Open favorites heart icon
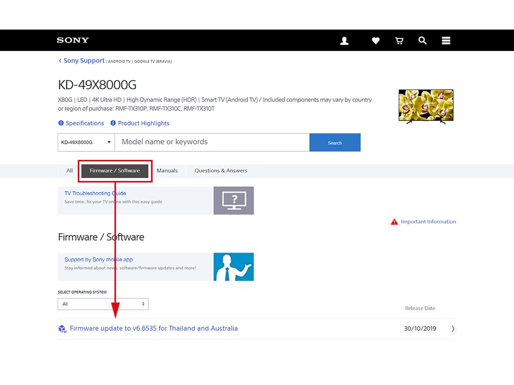514x385 pixels. [x=375, y=41]
